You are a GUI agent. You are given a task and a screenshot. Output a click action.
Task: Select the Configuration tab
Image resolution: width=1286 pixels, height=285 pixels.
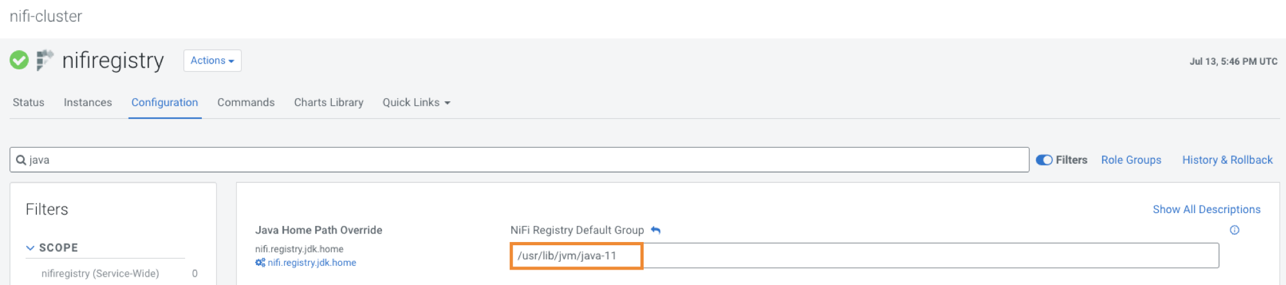point(165,103)
